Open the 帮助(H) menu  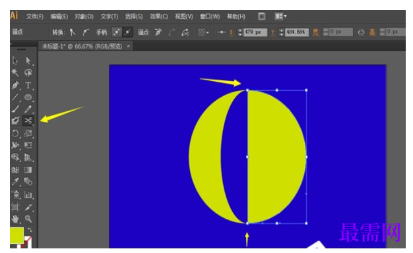[x=236, y=16]
